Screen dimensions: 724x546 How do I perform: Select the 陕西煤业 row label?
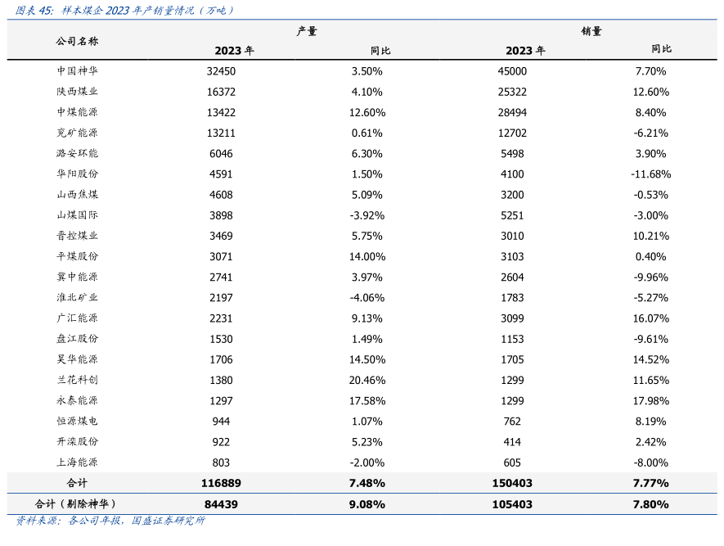pyautogui.click(x=77, y=92)
